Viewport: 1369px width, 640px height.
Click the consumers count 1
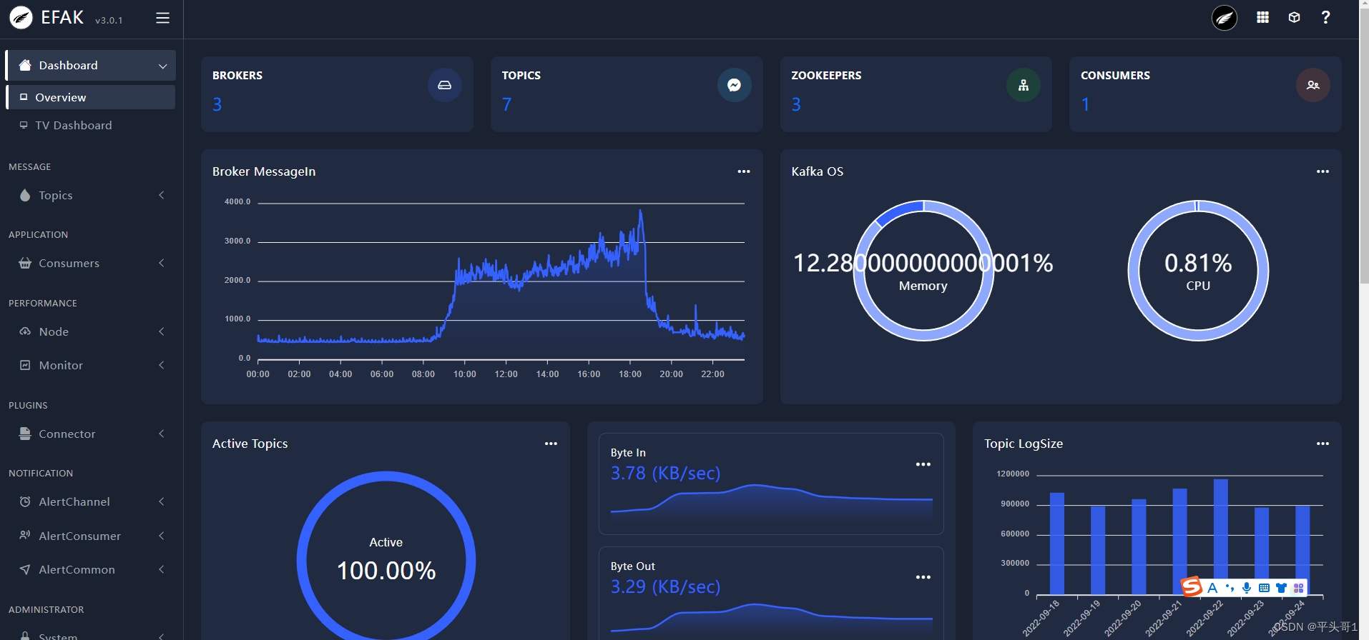[x=1085, y=104]
